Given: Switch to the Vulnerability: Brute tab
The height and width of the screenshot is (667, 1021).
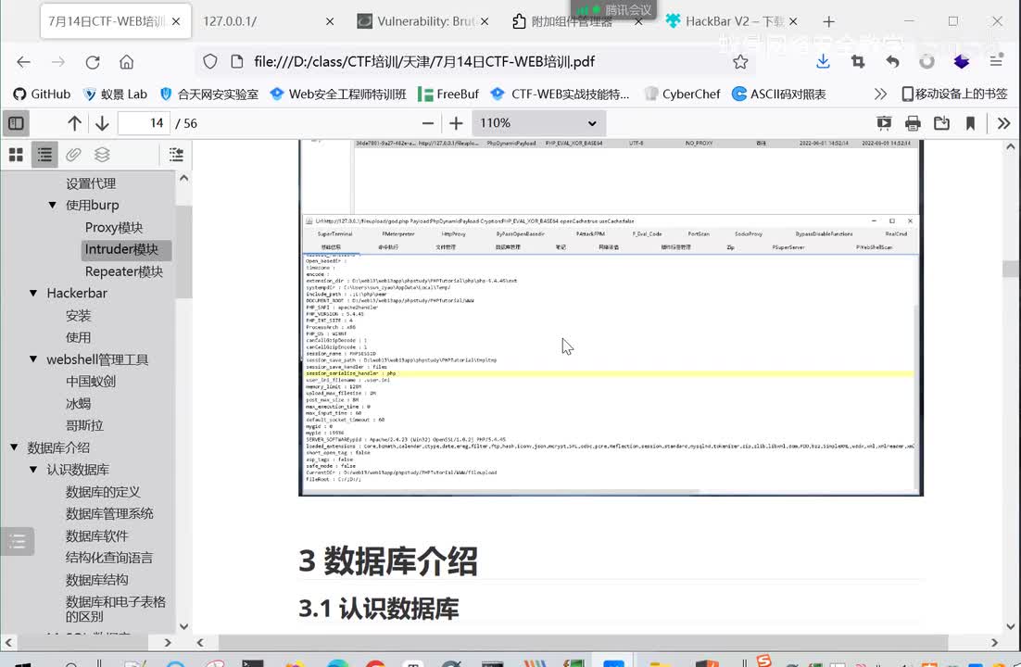Looking at the screenshot, I should point(424,21).
